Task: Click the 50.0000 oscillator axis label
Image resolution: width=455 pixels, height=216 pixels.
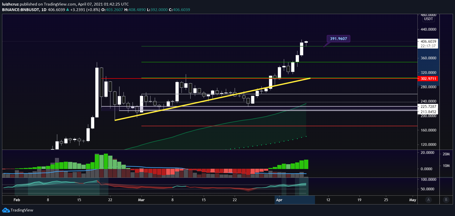Action: tap(427, 189)
